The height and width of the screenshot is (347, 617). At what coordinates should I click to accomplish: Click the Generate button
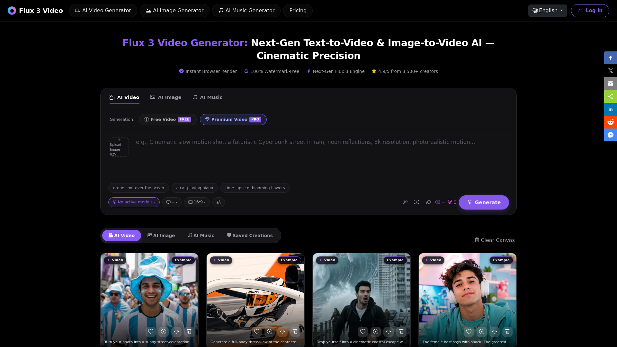[x=484, y=202]
